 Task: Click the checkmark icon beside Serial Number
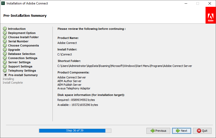pyautogui.click(x=5, y=41)
